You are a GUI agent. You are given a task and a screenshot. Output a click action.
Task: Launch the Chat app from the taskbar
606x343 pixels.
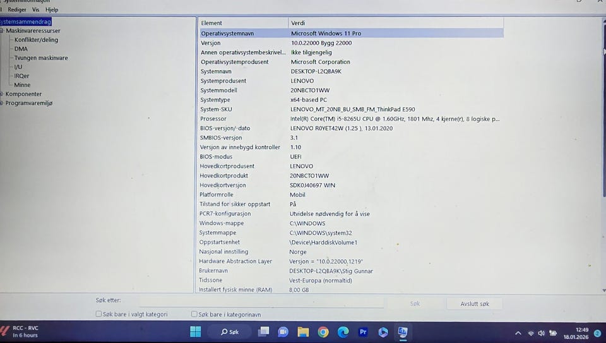(283, 332)
